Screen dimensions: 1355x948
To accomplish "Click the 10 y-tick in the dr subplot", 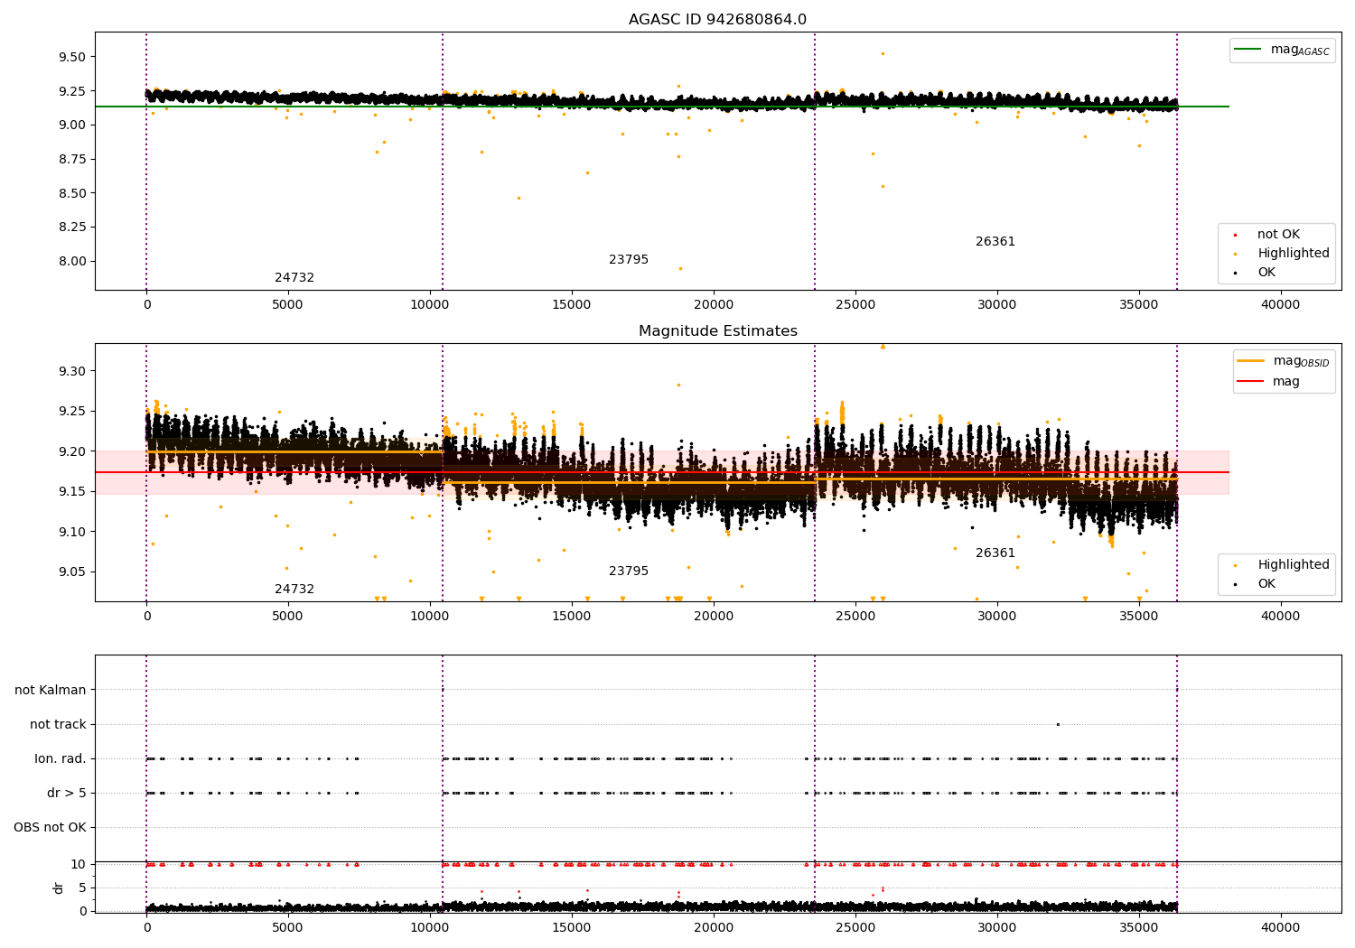I will [x=79, y=864].
